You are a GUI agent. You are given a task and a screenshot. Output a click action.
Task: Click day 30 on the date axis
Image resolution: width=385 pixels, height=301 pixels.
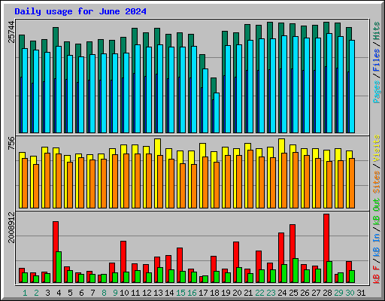[x=350, y=293]
